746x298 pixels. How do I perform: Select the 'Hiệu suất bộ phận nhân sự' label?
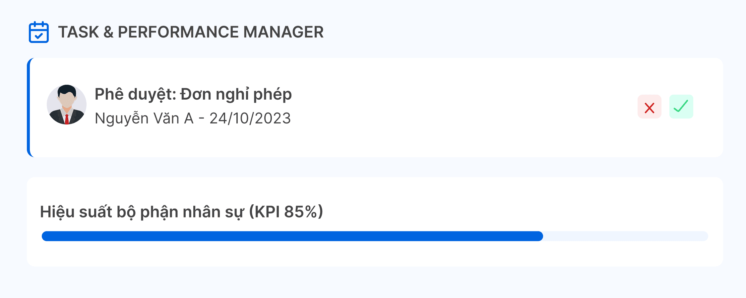142,212
